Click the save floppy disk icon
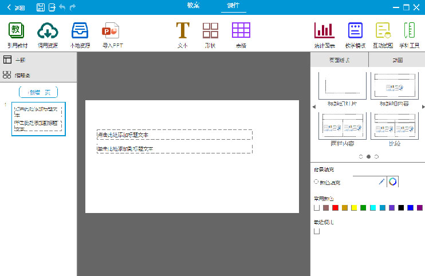 coord(40,7)
